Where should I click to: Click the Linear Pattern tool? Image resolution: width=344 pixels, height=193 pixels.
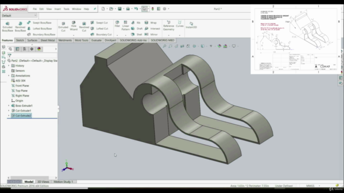[x=125, y=26]
